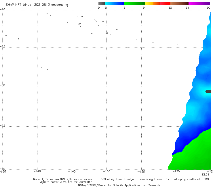Click the longitude label '-125'
The height and width of the screenshot is (187, 213).
click(176, 171)
